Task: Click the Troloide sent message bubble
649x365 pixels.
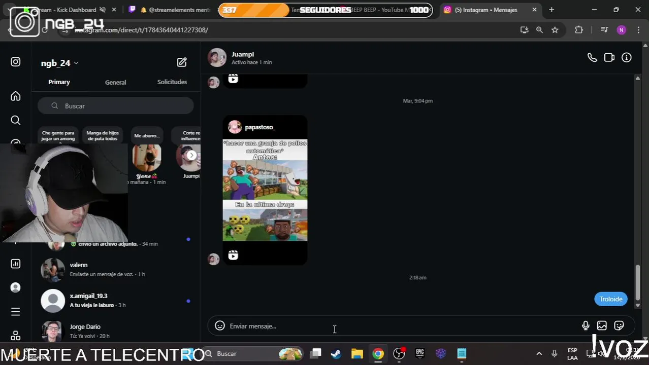Action: point(611,299)
